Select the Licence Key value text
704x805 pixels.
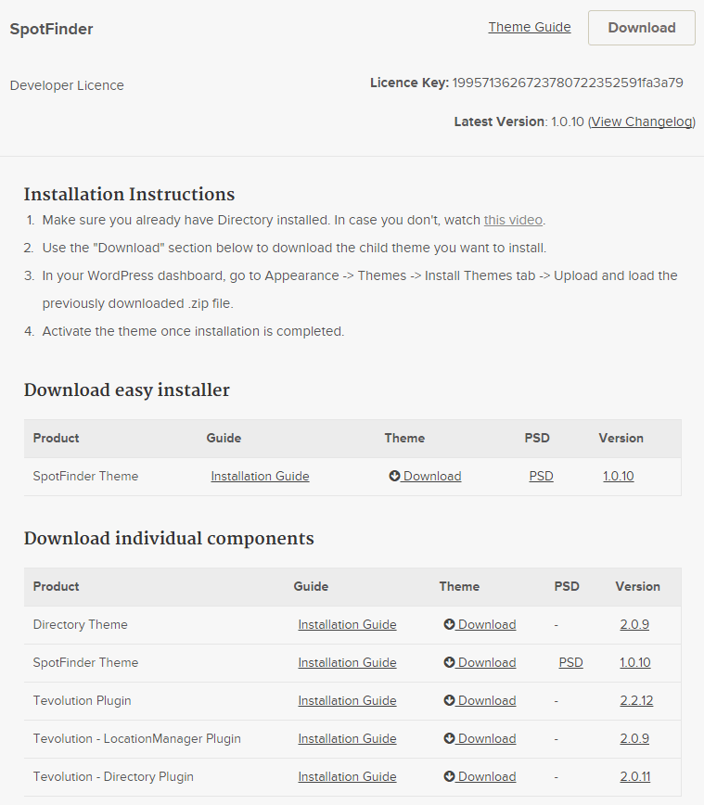click(x=568, y=83)
